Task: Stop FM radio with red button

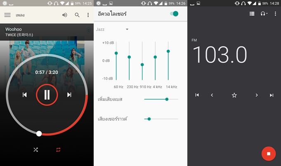Action: pyautogui.click(x=268, y=154)
